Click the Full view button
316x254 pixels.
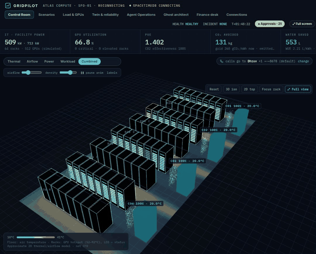click(x=298, y=89)
